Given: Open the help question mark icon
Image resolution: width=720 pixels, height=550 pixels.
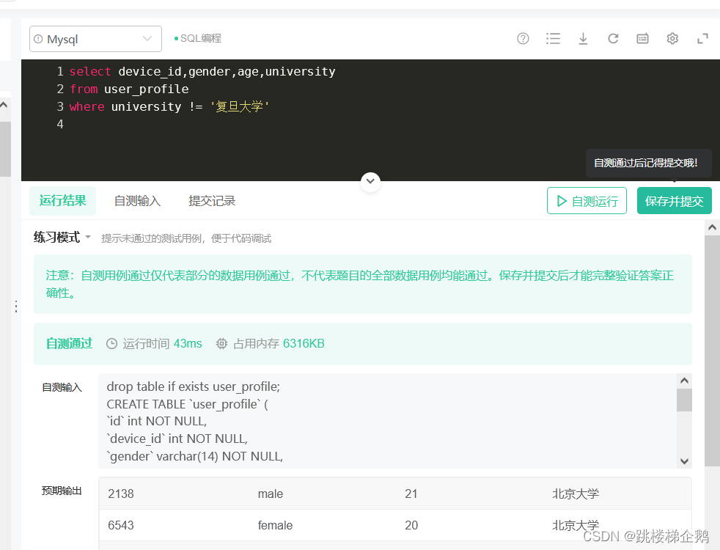Looking at the screenshot, I should coord(523,39).
